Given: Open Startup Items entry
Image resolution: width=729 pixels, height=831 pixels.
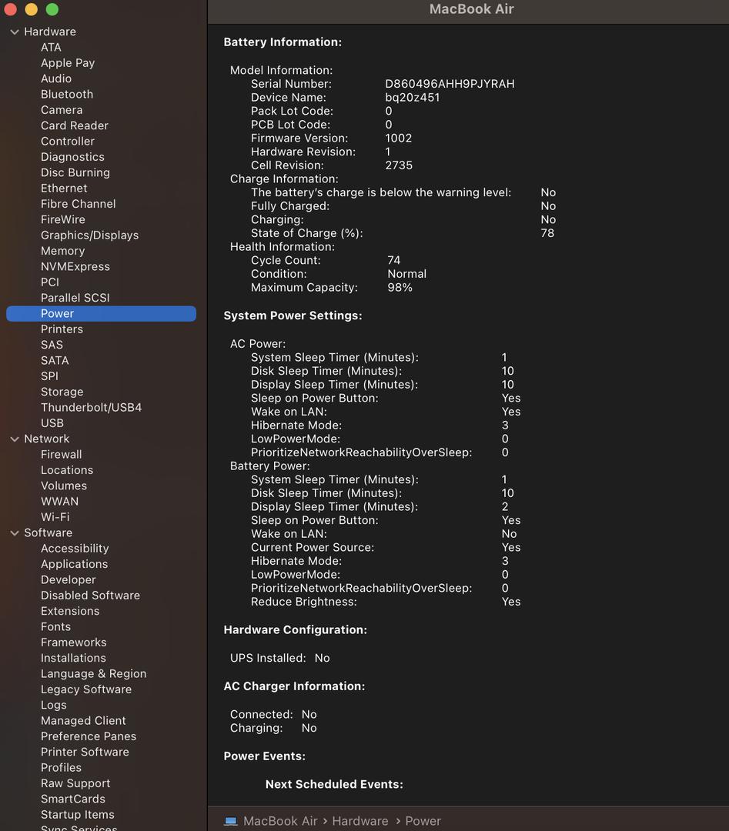Looking at the screenshot, I should click(x=78, y=815).
